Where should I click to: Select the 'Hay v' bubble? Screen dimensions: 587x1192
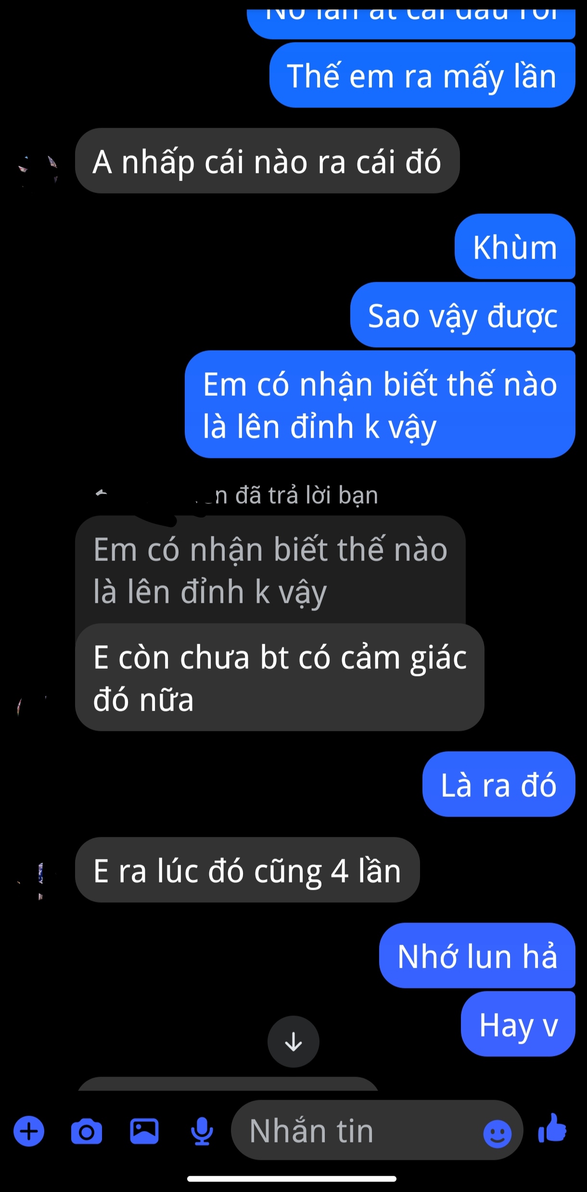point(518,1024)
